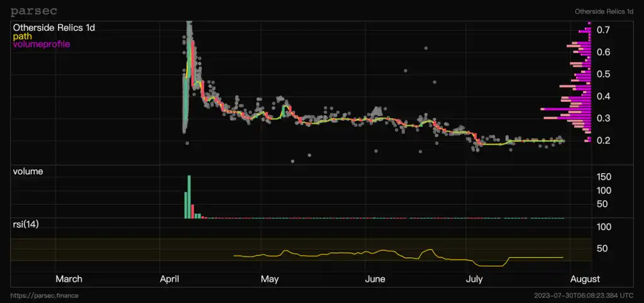This screenshot has width=644, height=303.
Task: Click the yellow 'path' legend label
Action: (x=23, y=36)
